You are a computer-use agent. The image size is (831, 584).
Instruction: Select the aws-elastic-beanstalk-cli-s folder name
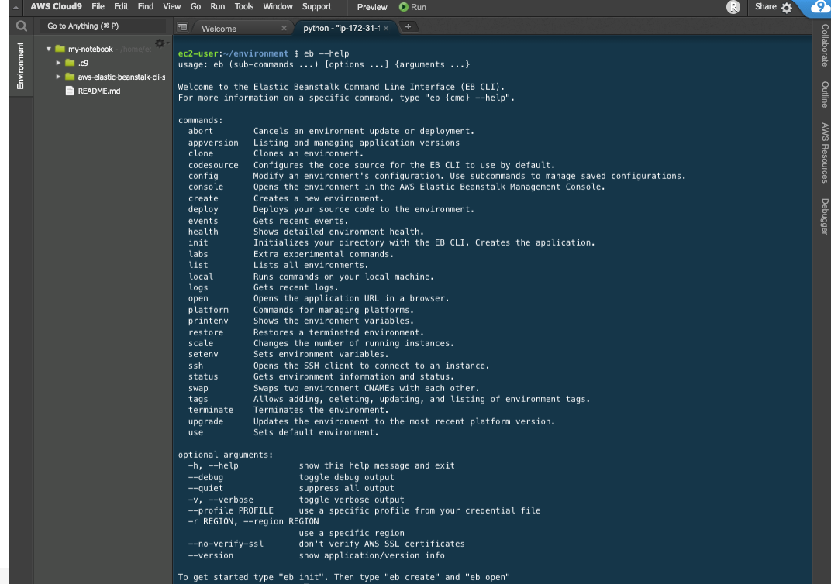tap(122, 77)
